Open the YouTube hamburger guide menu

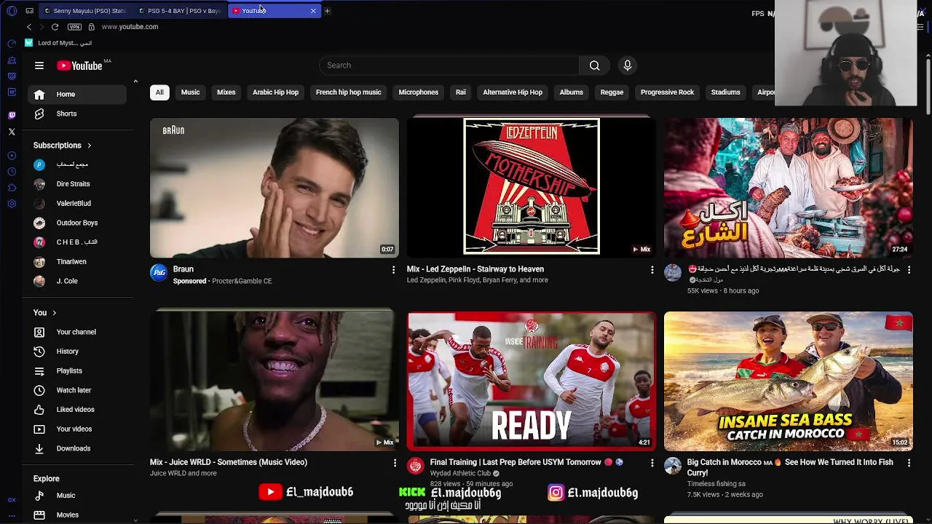[39, 65]
